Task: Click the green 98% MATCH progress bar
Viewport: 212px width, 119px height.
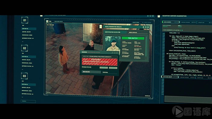Action: click(133, 38)
